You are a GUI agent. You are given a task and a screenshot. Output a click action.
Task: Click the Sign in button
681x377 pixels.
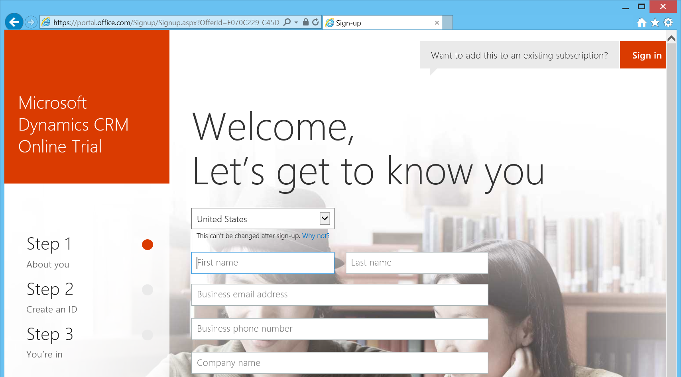646,55
